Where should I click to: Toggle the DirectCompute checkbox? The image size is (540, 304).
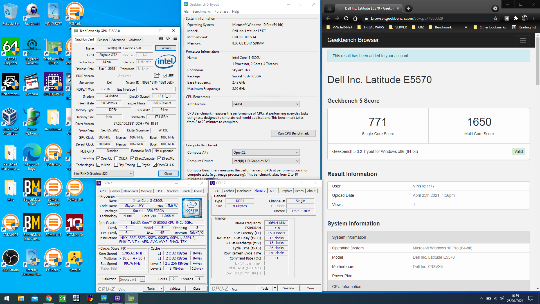point(132,158)
